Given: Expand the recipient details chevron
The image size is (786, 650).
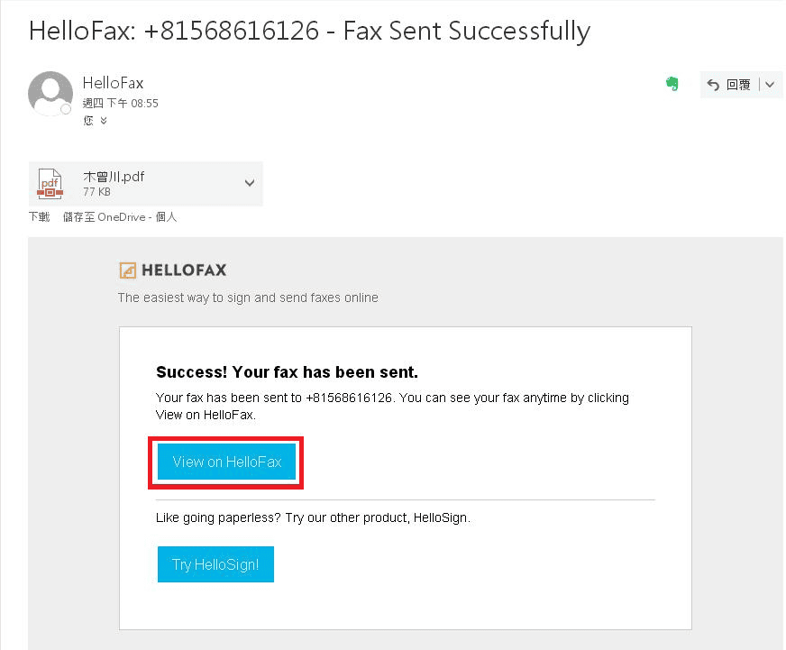Looking at the screenshot, I should (x=104, y=121).
